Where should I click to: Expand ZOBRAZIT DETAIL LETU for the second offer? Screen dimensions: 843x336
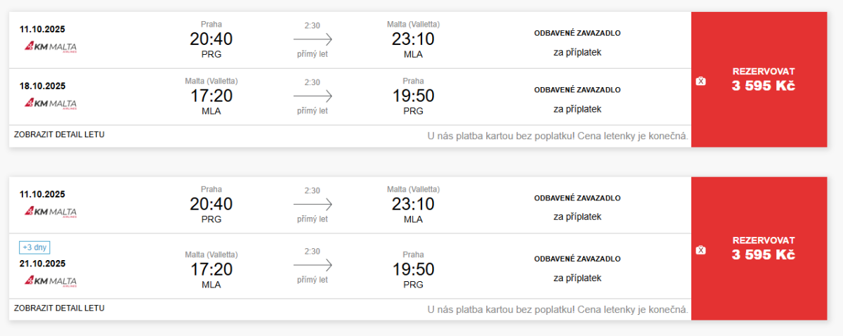click(59, 308)
